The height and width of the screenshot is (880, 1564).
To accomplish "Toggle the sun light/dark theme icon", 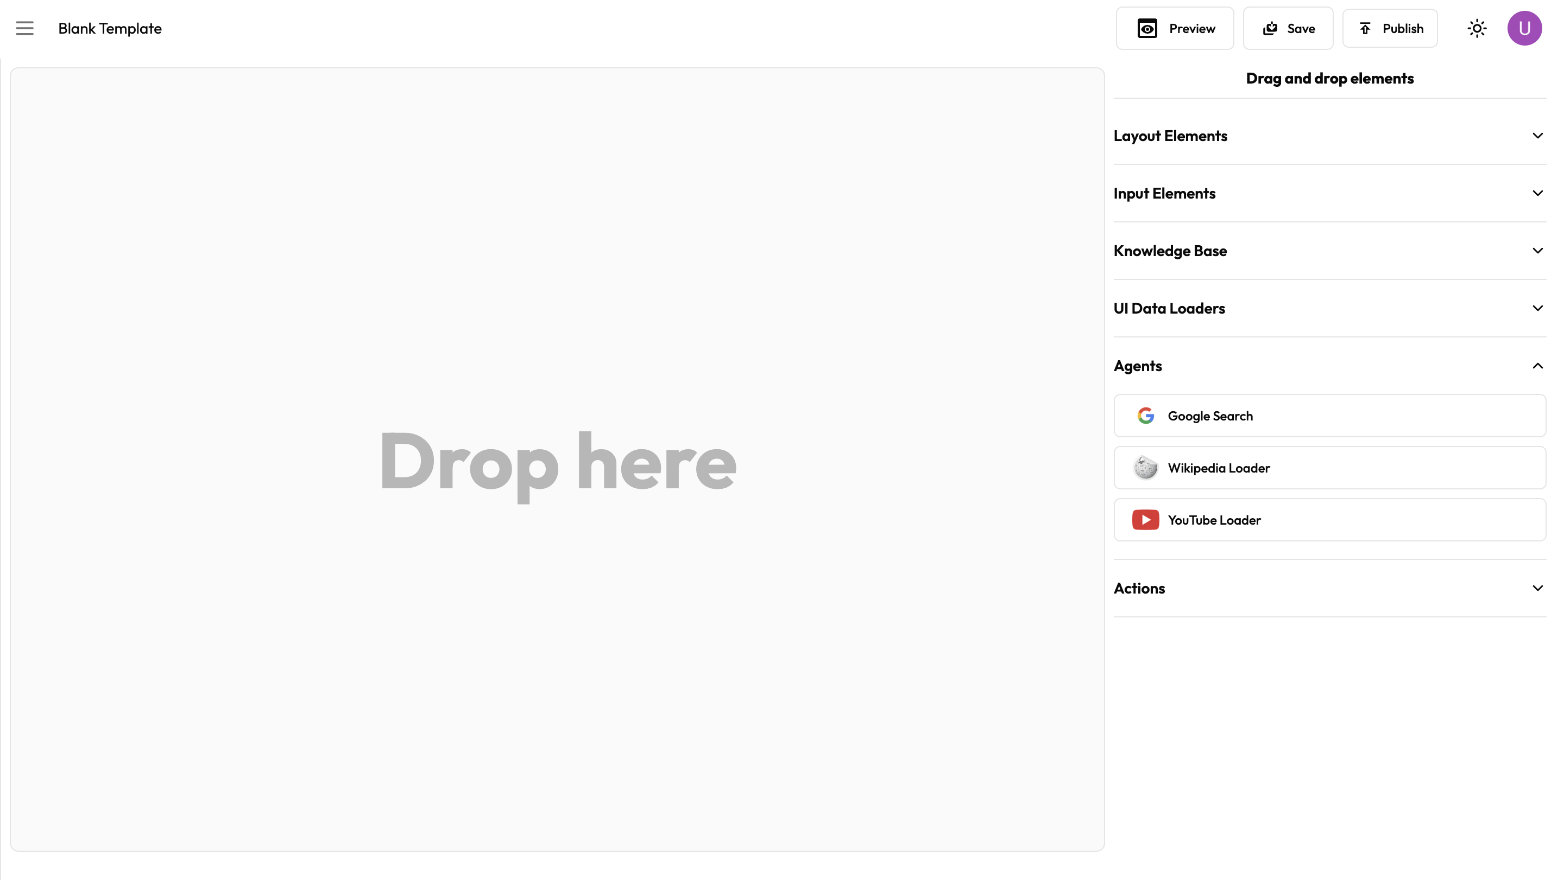I will pyautogui.click(x=1477, y=29).
